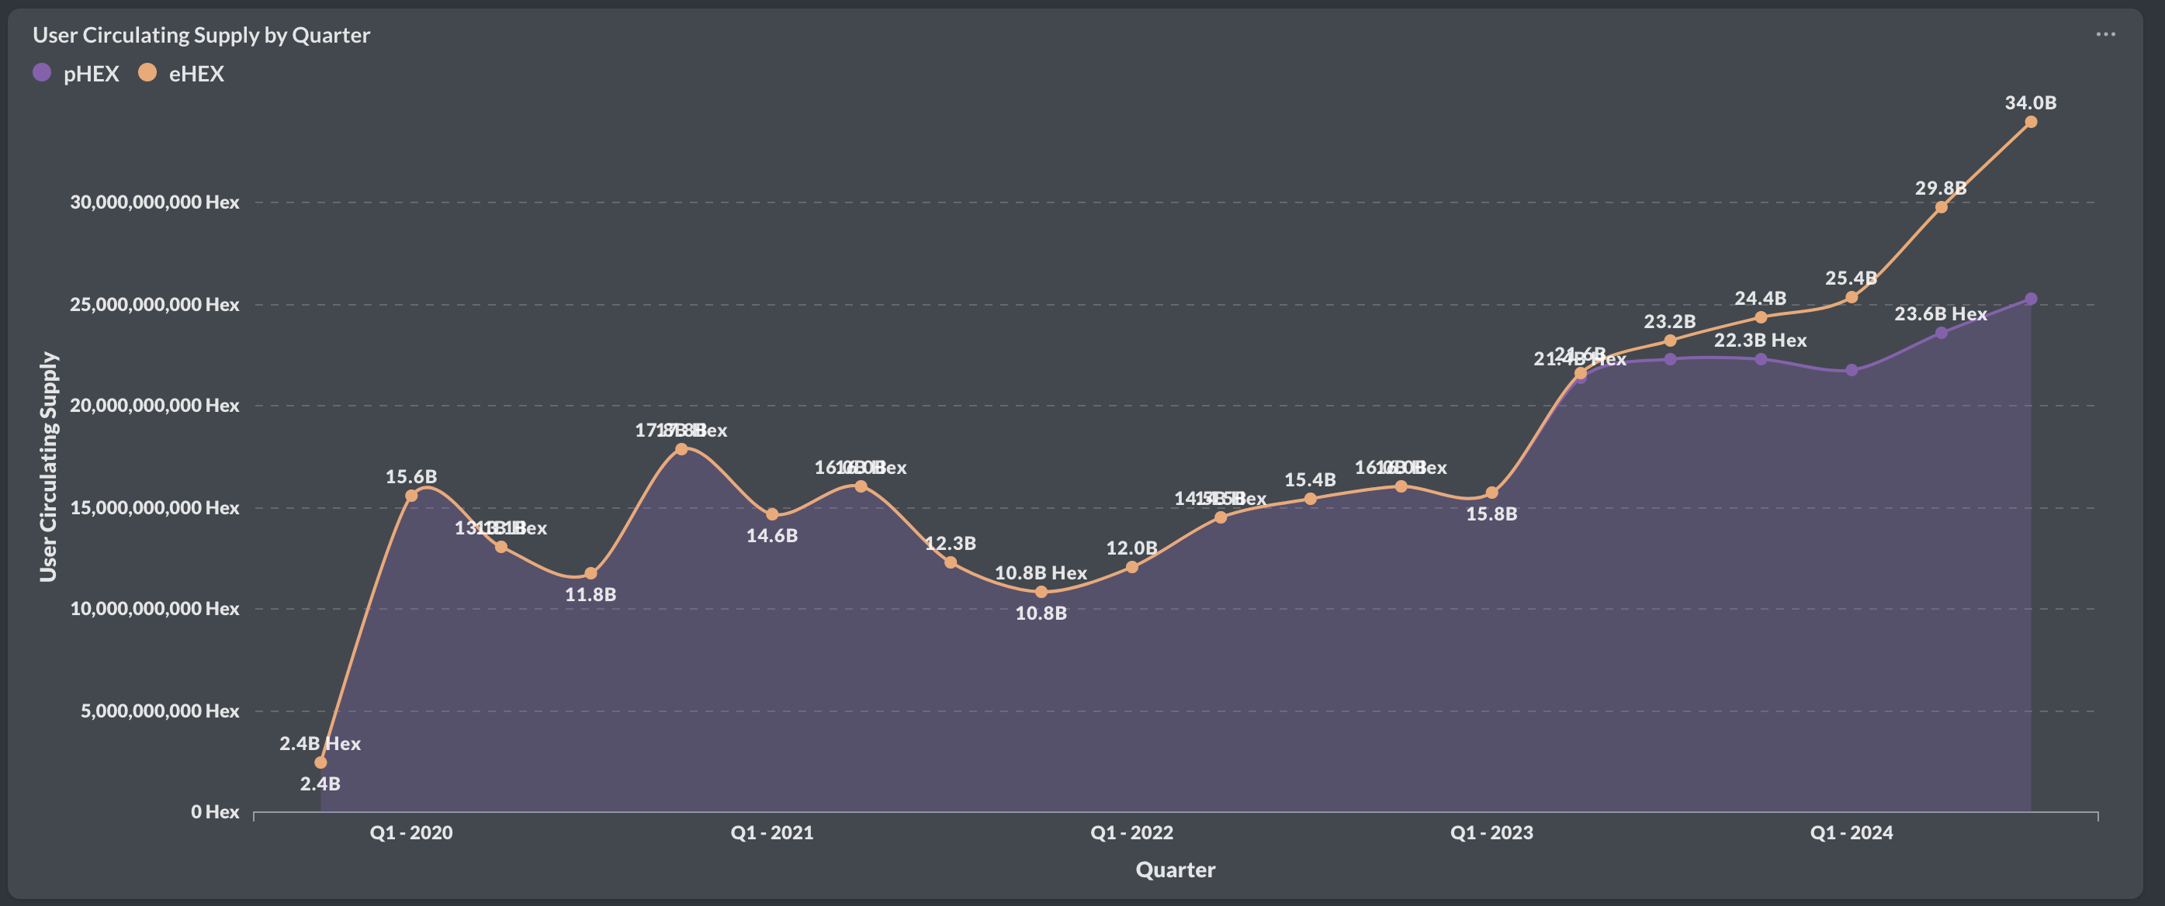Click the 0 Hex axis label
2165x906 pixels.
(215, 812)
